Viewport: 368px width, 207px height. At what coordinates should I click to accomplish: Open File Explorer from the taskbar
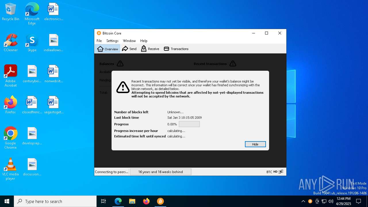[132, 201]
